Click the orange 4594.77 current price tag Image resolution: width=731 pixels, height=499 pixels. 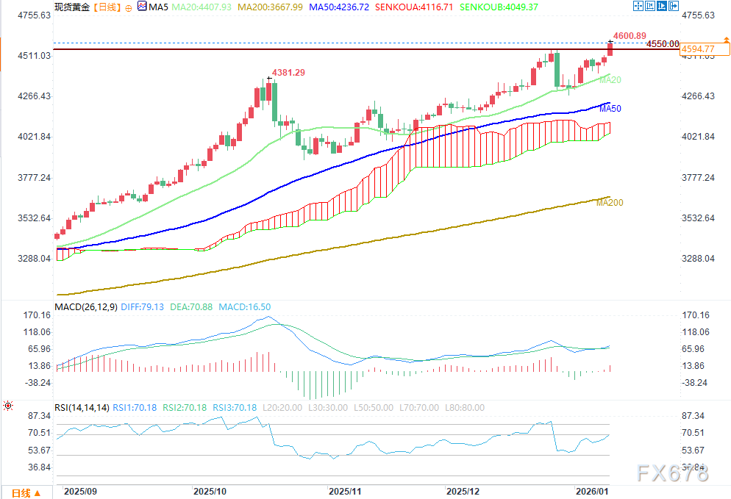[x=697, y=49]
